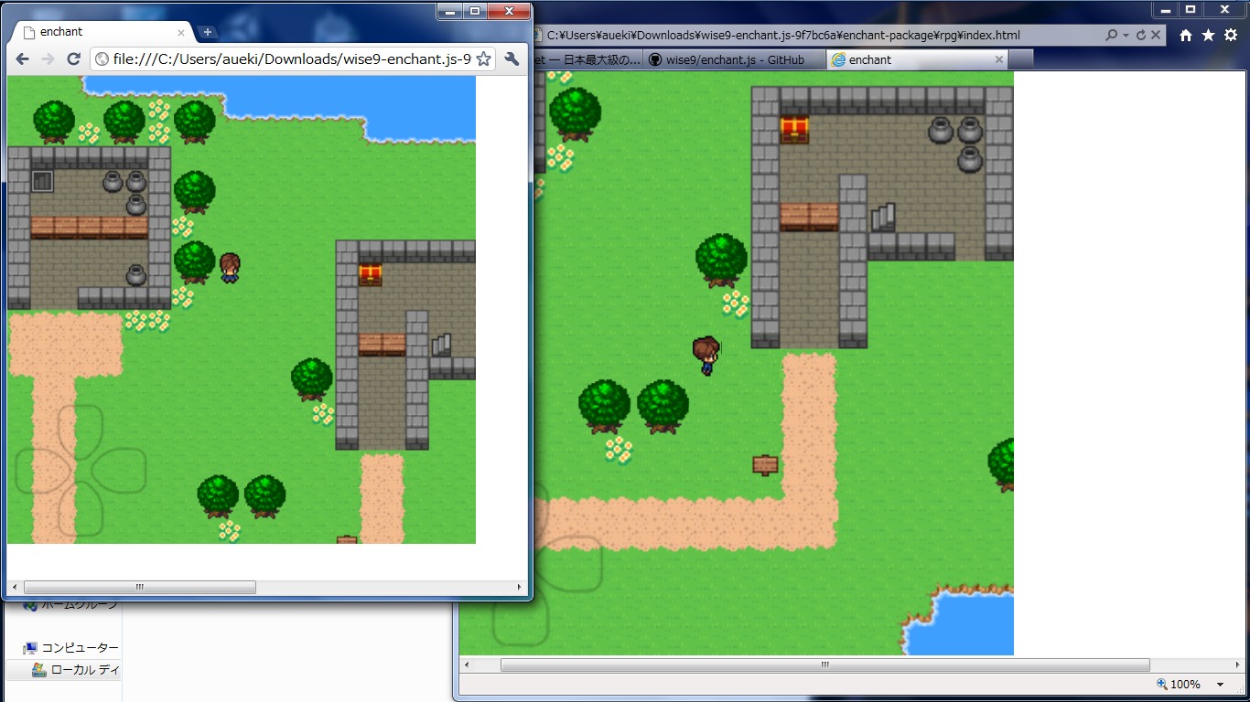1250x702 pixels.
Task: Close the enchant tab in Chrome
Action: (x=181, y=32)
